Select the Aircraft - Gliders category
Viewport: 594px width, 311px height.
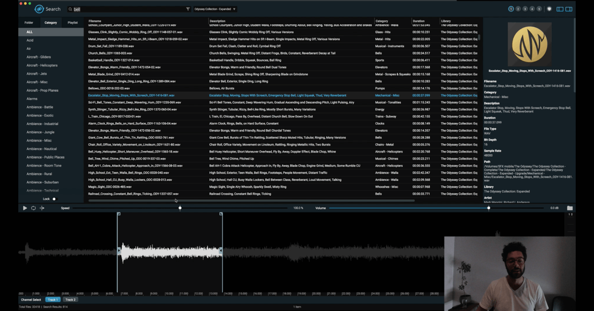coord(51,57)
